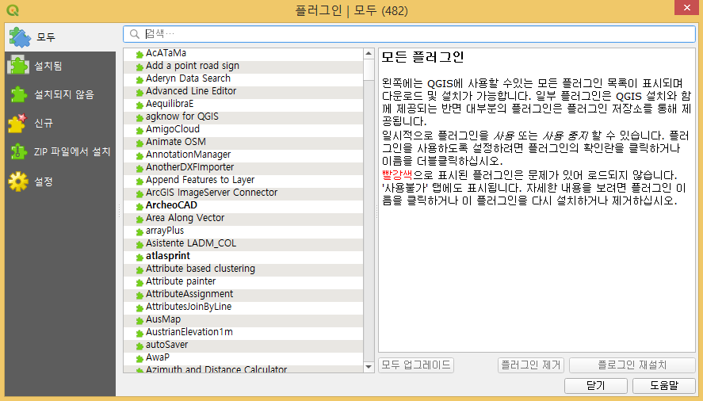Select 'ArcGIS ImageServer Connector' plugin

point(243,193)
